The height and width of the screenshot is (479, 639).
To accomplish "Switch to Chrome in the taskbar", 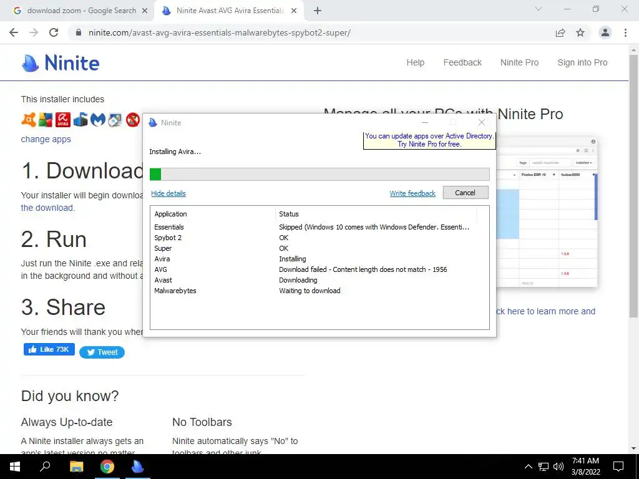I will click(x=107, y=467).
